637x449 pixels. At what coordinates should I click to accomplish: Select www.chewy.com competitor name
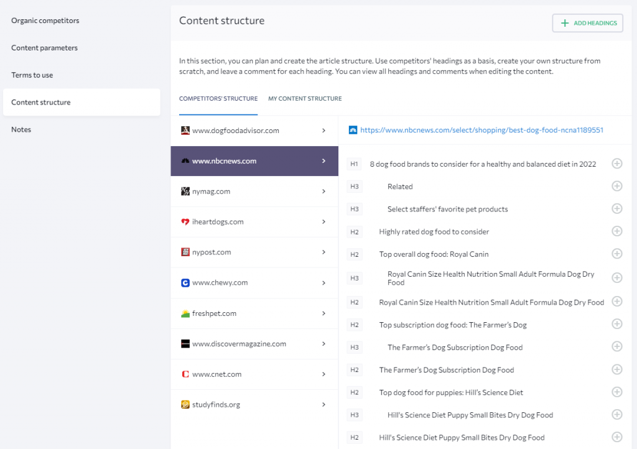(220, 282)
